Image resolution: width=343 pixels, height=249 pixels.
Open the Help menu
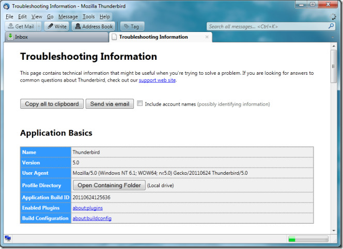105,16
